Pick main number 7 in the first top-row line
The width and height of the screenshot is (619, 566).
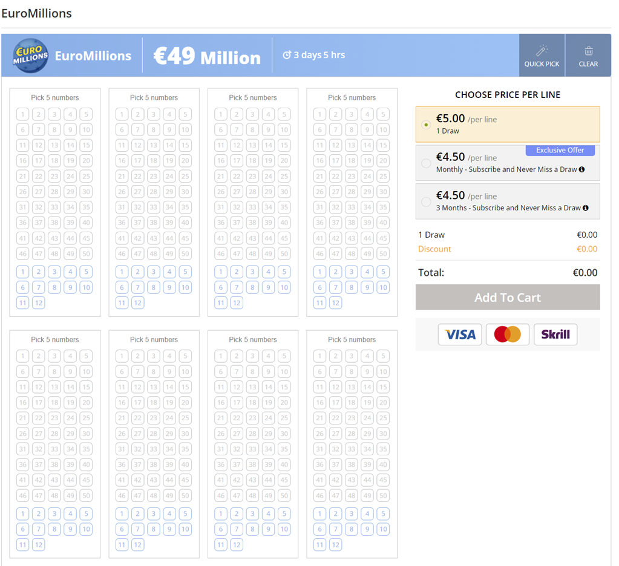click(x=39, y=130)
